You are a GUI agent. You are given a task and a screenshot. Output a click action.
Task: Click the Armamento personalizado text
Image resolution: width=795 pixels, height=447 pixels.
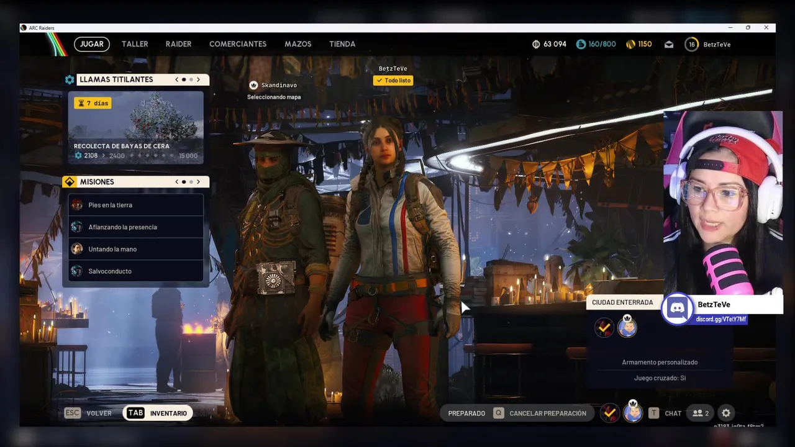[660, 363]
